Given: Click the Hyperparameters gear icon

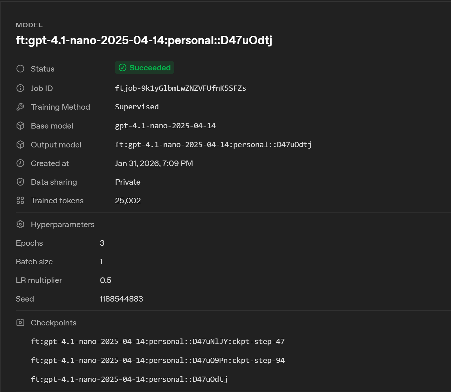Looking at the screenshot, I should click(20, 224).
